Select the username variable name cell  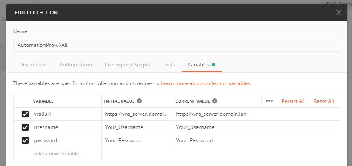66,127
